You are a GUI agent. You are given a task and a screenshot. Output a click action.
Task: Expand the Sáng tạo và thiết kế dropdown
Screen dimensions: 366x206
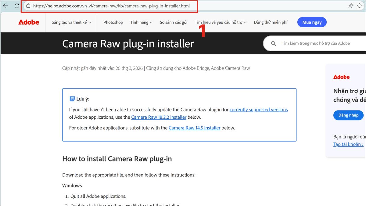pos(71,22)
